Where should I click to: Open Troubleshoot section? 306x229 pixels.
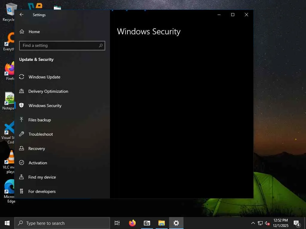click(62, 134)
